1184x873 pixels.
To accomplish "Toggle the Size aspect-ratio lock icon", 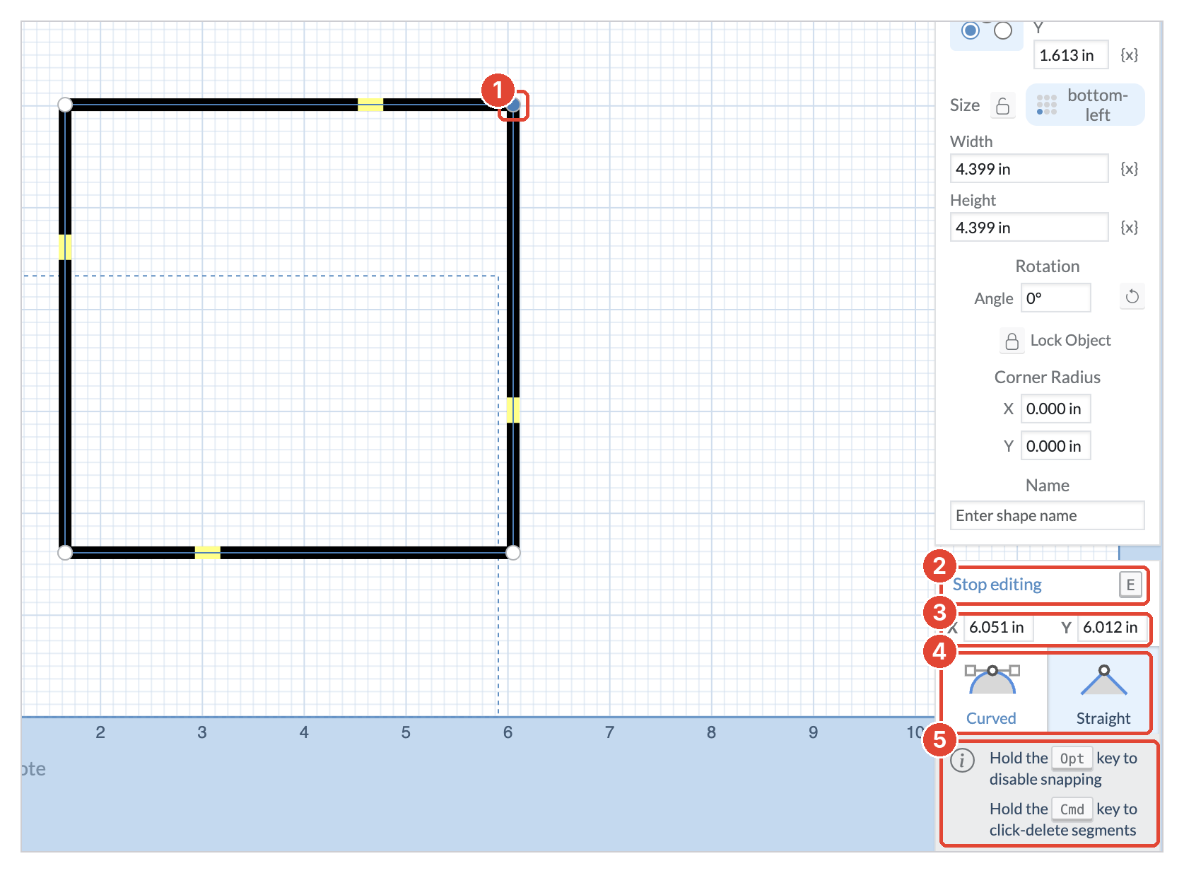I will pyautogui.click(x=1002, y=105).
